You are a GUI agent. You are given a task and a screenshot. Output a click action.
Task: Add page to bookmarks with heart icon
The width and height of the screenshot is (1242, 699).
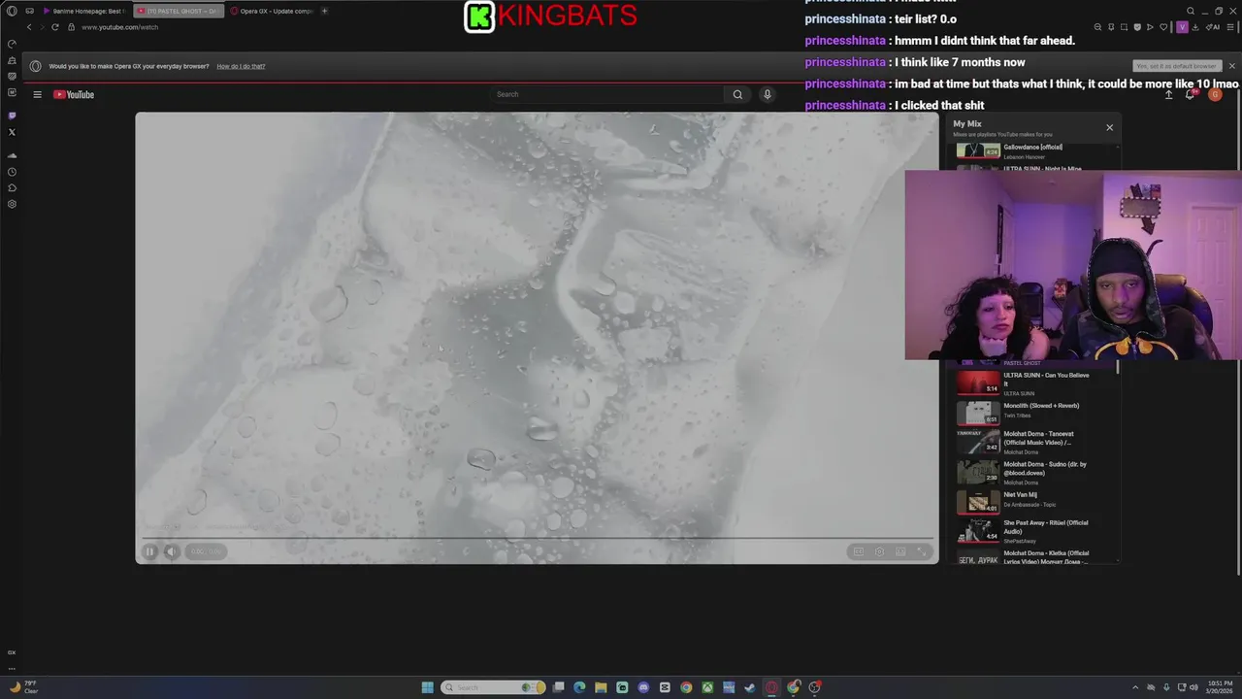coord(1163,27)
